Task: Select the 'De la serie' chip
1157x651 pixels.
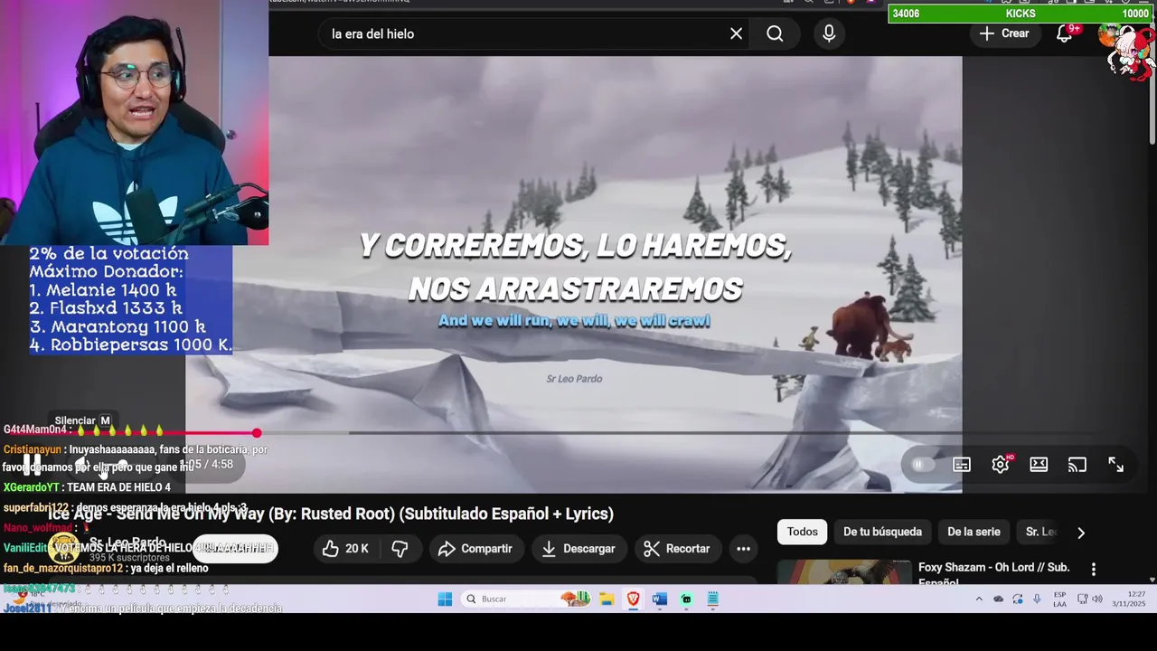Action: (x=974, y=532)
